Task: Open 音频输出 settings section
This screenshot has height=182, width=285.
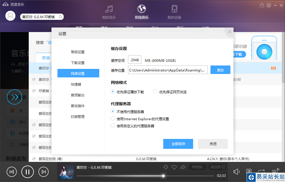Action: (x=78, y=95)
